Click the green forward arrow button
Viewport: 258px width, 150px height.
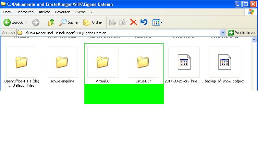pyautogui.click(x=36, y=22)
